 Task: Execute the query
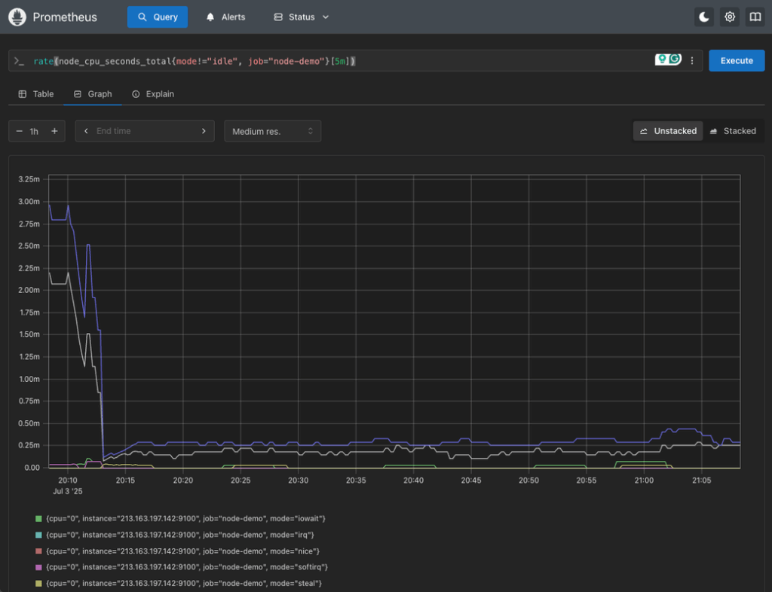pyautogui.click(x=737, y=60)
